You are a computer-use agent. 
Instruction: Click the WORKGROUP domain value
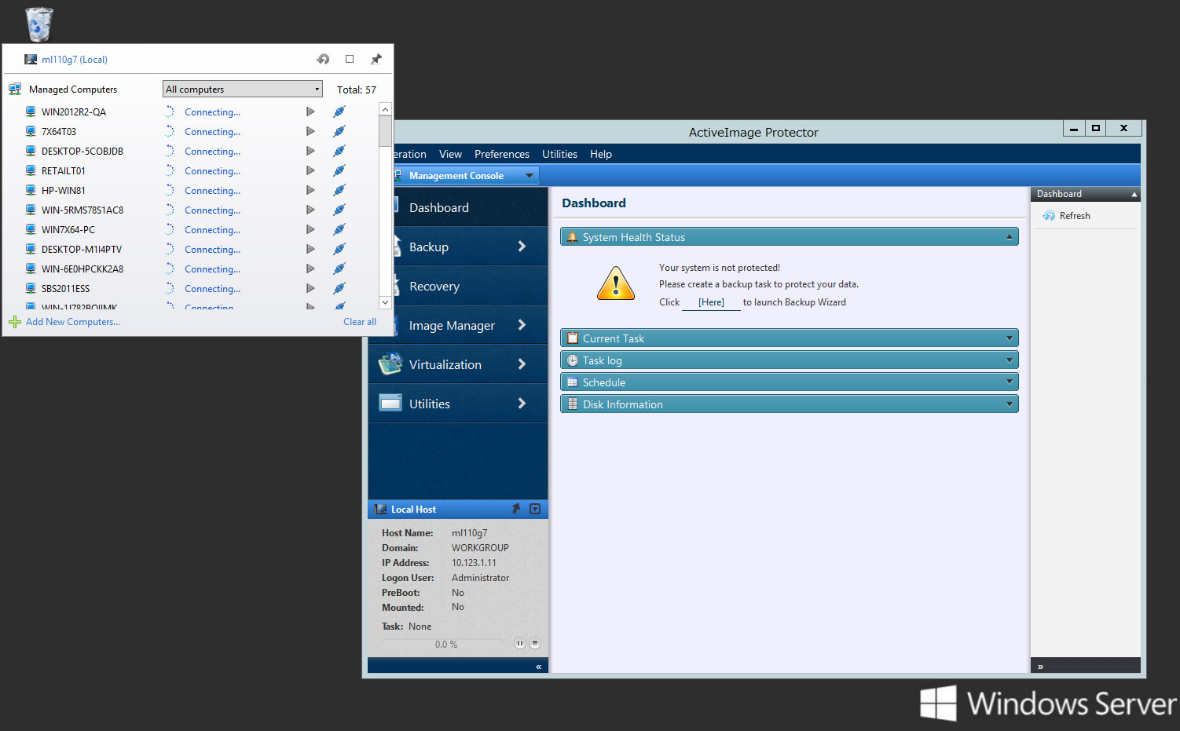click(480, 548)
